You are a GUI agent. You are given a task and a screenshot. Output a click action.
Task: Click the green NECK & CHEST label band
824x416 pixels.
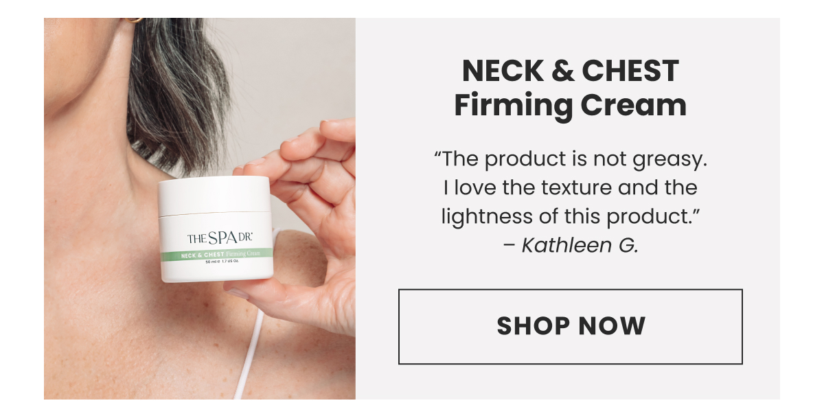click(216, 255)
